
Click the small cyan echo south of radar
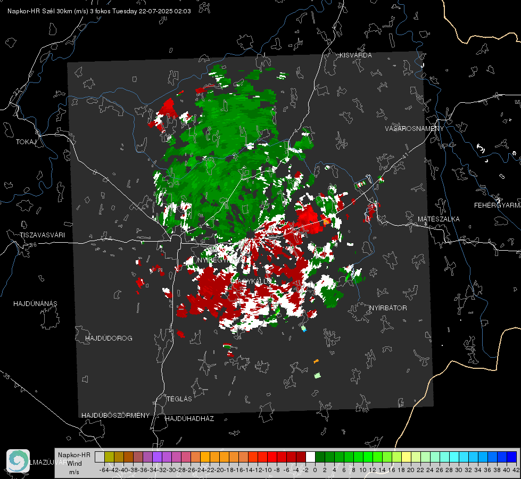[x=304, y=329]
